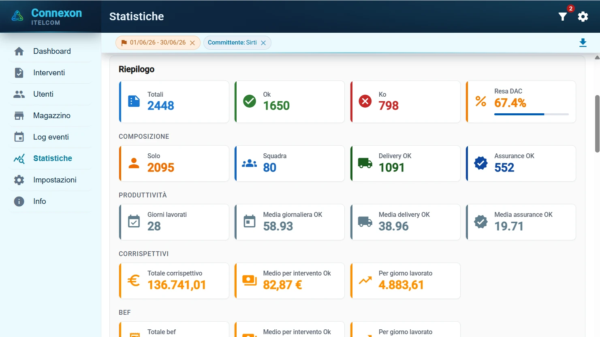
Task: Click the Resa DAC value 67.4%
Action: [x=510, y=103]
